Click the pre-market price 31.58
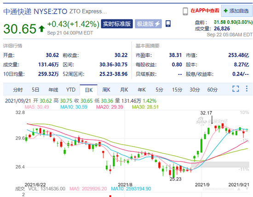Screen dimensions: 253x197 220,22
